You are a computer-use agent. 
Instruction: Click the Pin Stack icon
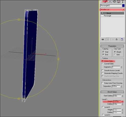coord(103,39)
